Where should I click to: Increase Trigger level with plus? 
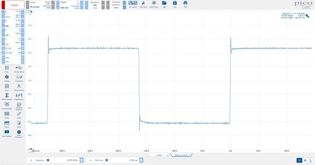[82, 5]
